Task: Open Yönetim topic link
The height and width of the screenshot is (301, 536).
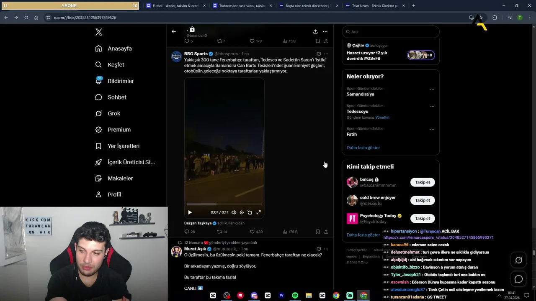Action: pos(382,117)
